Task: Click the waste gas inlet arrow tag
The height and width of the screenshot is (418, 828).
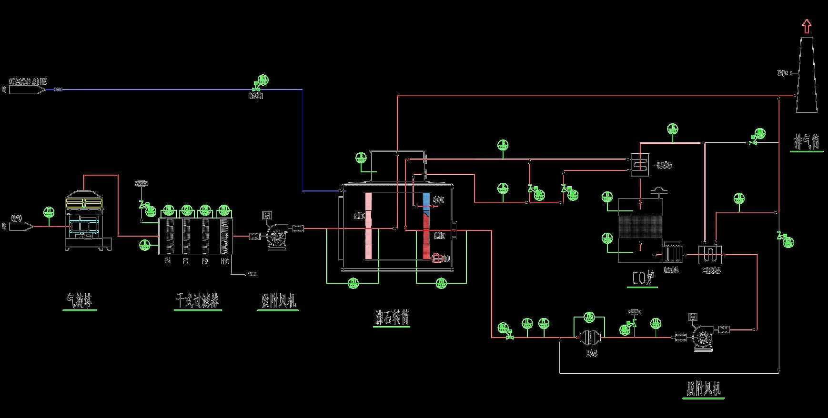Action: click(21, 227)
